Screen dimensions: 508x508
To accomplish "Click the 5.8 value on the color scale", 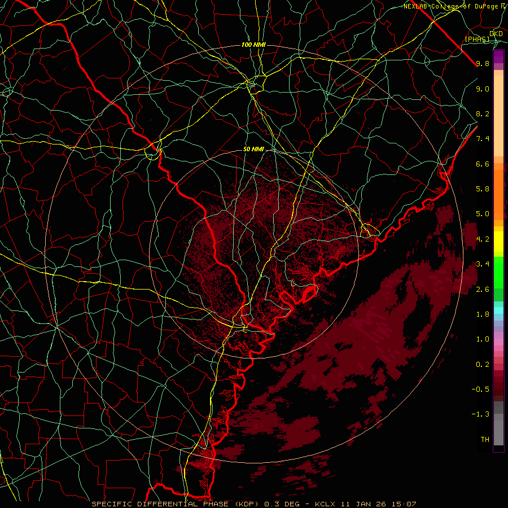I will 483,189.
